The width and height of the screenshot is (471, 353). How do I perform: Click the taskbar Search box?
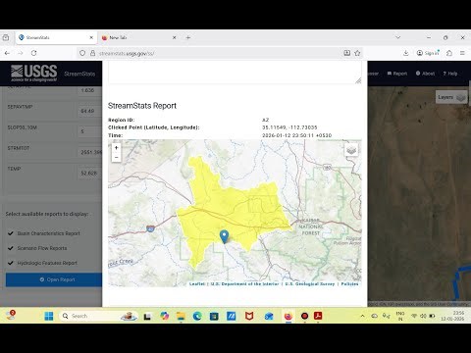[x=98, y=316]
